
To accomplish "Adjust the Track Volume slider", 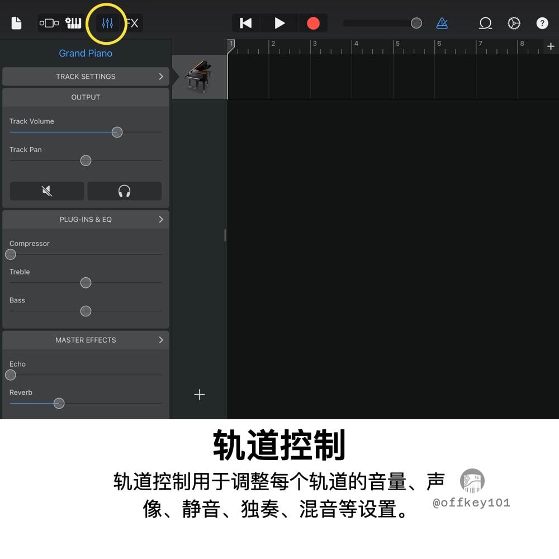I will [x=117, y=132].
